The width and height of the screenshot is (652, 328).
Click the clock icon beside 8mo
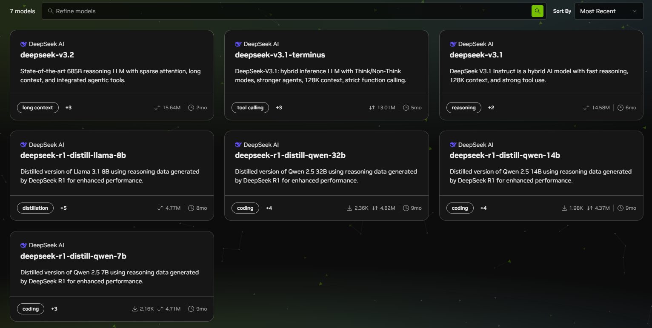click(191, 208)
